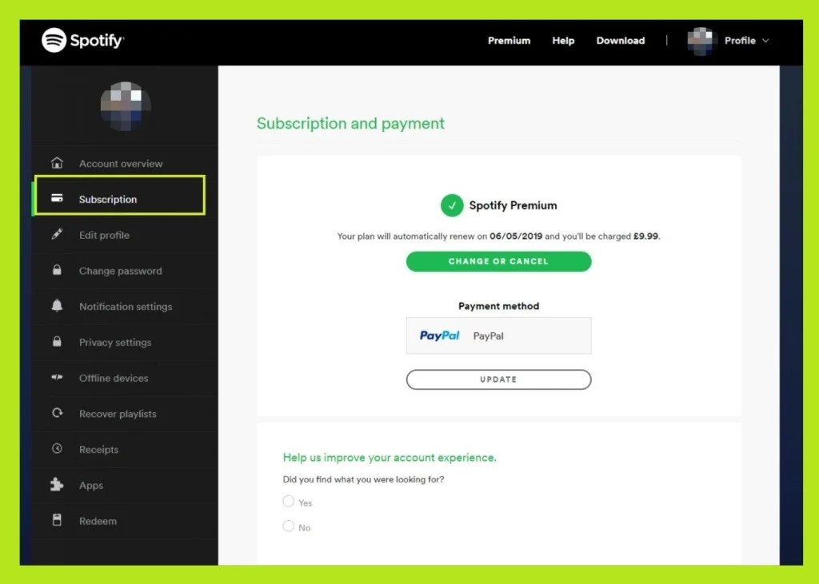The width and height of the screenshot is (819, 584).
Task: Open Help in the top navigation
Action: pyautogui.click(x=563, y=41)
